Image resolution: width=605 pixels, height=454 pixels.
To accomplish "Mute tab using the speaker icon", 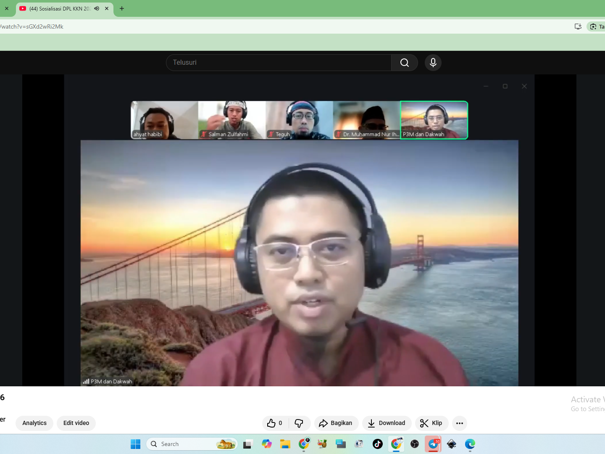I will 97,8.
